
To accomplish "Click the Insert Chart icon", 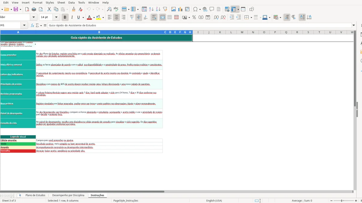I will click(180, 9).
